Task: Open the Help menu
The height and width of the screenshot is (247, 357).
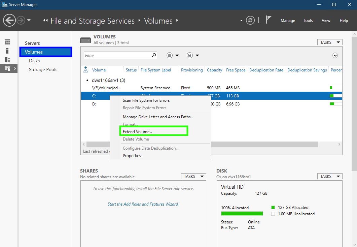Action: coord(344,21)
